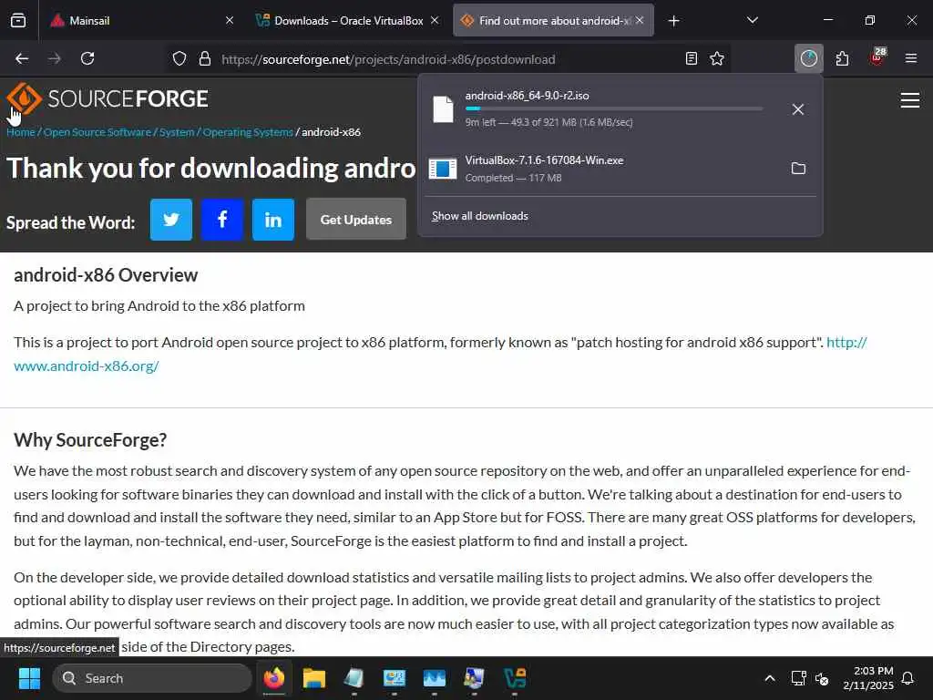
Task: Open Operating Systems breadcrumb link
Action: pos(248,132)
